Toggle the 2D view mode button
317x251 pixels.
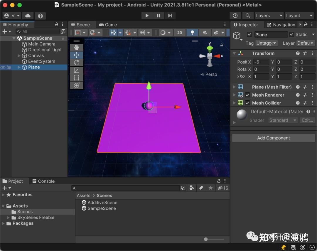[180, 33]
